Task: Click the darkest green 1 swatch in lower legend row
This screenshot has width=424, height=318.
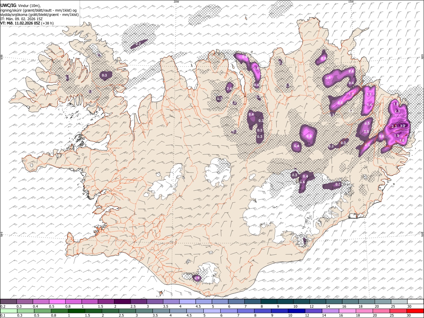Action: tap(76, 311)
